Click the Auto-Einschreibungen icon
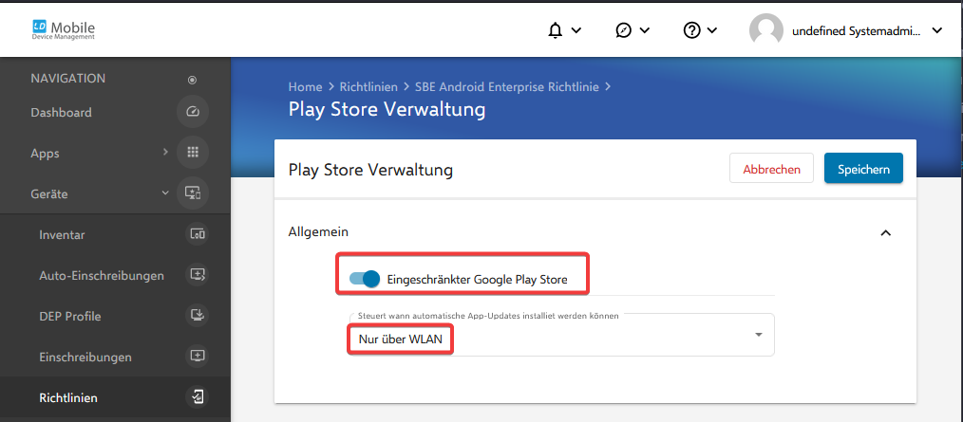The width and height of the screenshot is (963, 422). (198, 274)
